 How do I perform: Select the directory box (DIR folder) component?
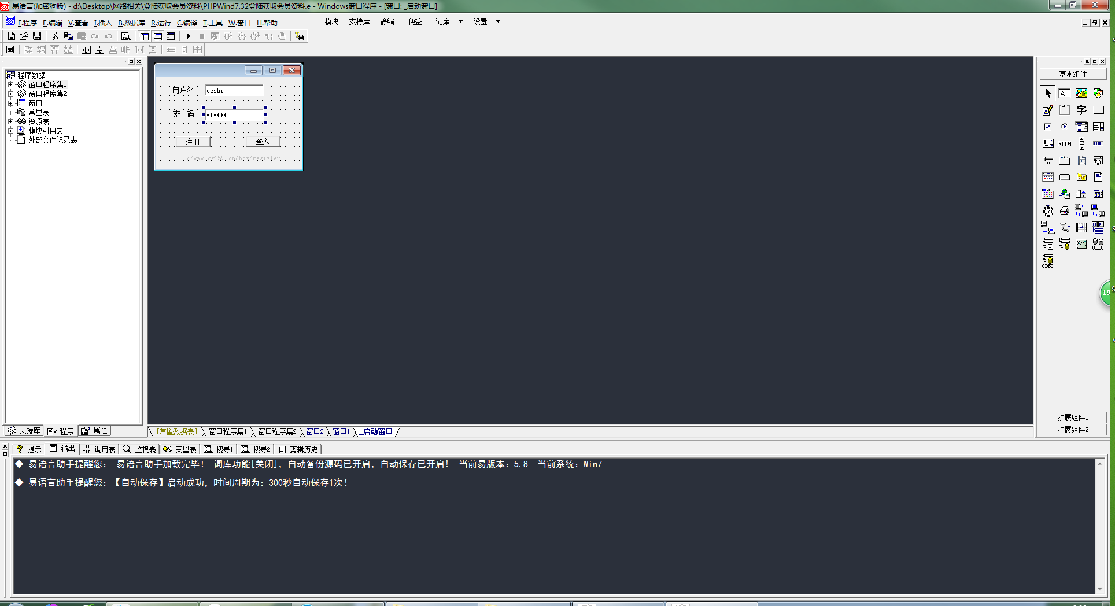1081,177
